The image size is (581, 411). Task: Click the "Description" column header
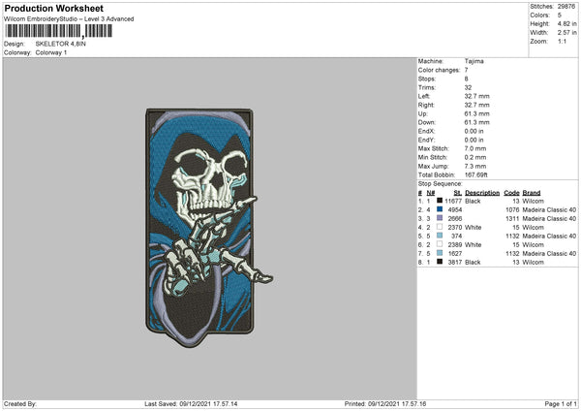[x=482, y=193]
